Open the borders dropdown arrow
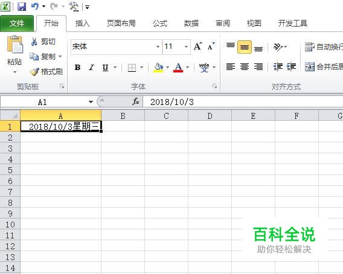The image size is (343, 274). tap(142, 68)
